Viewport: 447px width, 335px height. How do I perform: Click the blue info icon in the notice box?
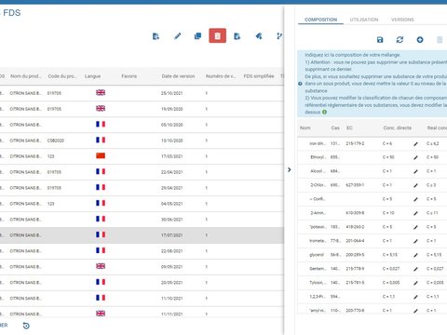(300, 84)
